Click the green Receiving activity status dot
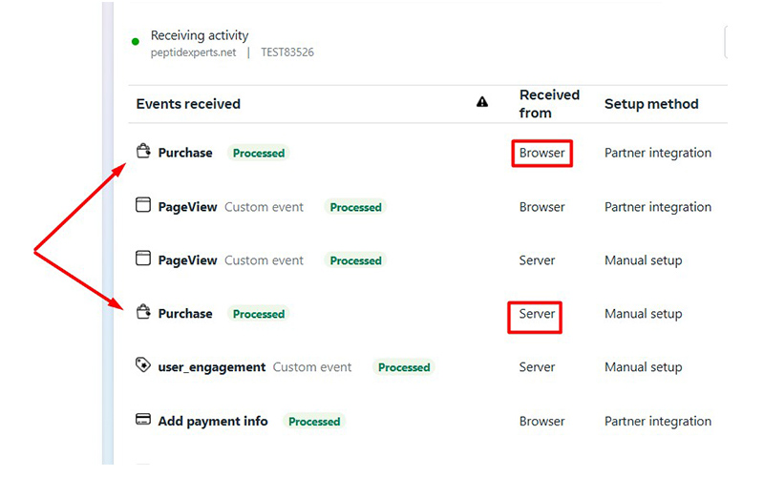Screen dimensions: 764x477 [136, 42]
